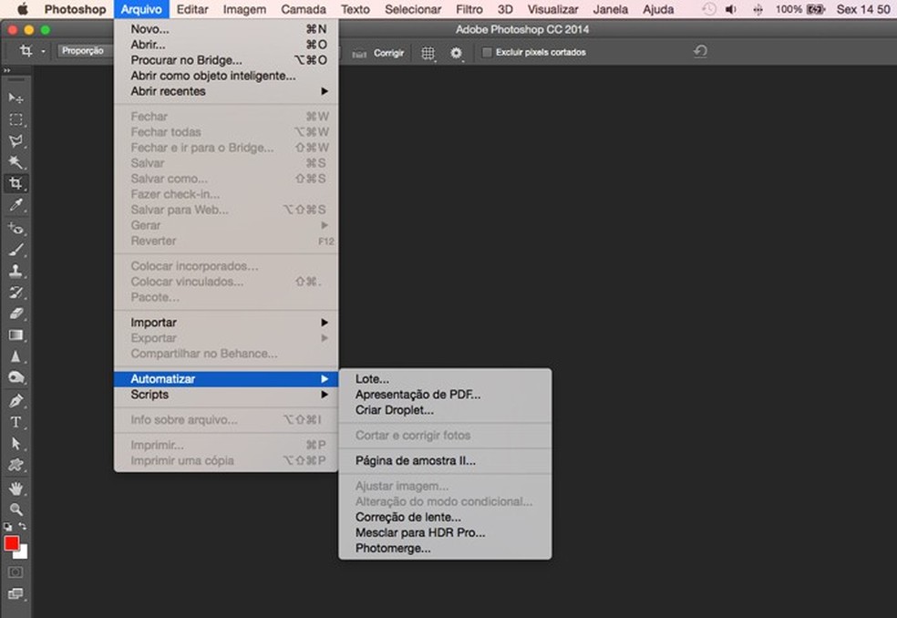The image size is (897, 618).
Task: Reset default foreground and background colors
Action: click(7, 526)
